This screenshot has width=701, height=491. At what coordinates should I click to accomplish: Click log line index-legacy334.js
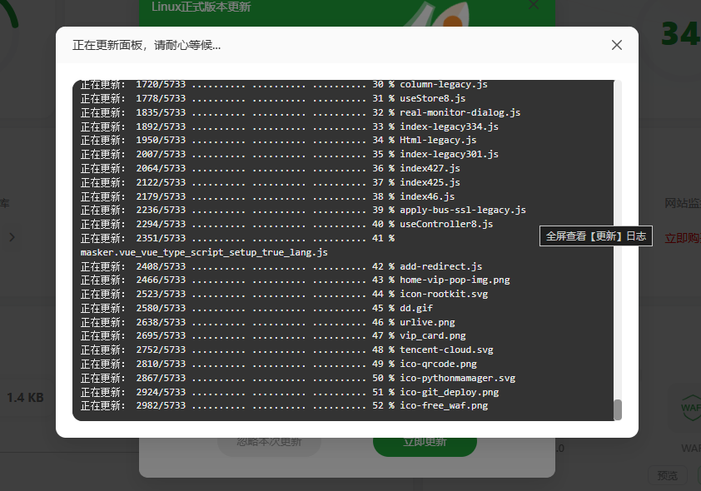(x=289, y=126)
